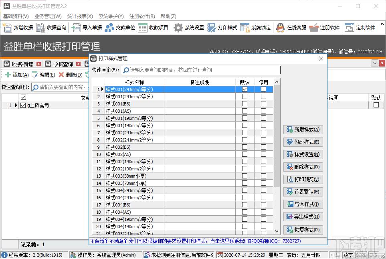Image resolution: width=386 pixels, height=259 pixels.
Task: Toggle checkbox beside g上风官司 row
Action: (x=23, y=105)
